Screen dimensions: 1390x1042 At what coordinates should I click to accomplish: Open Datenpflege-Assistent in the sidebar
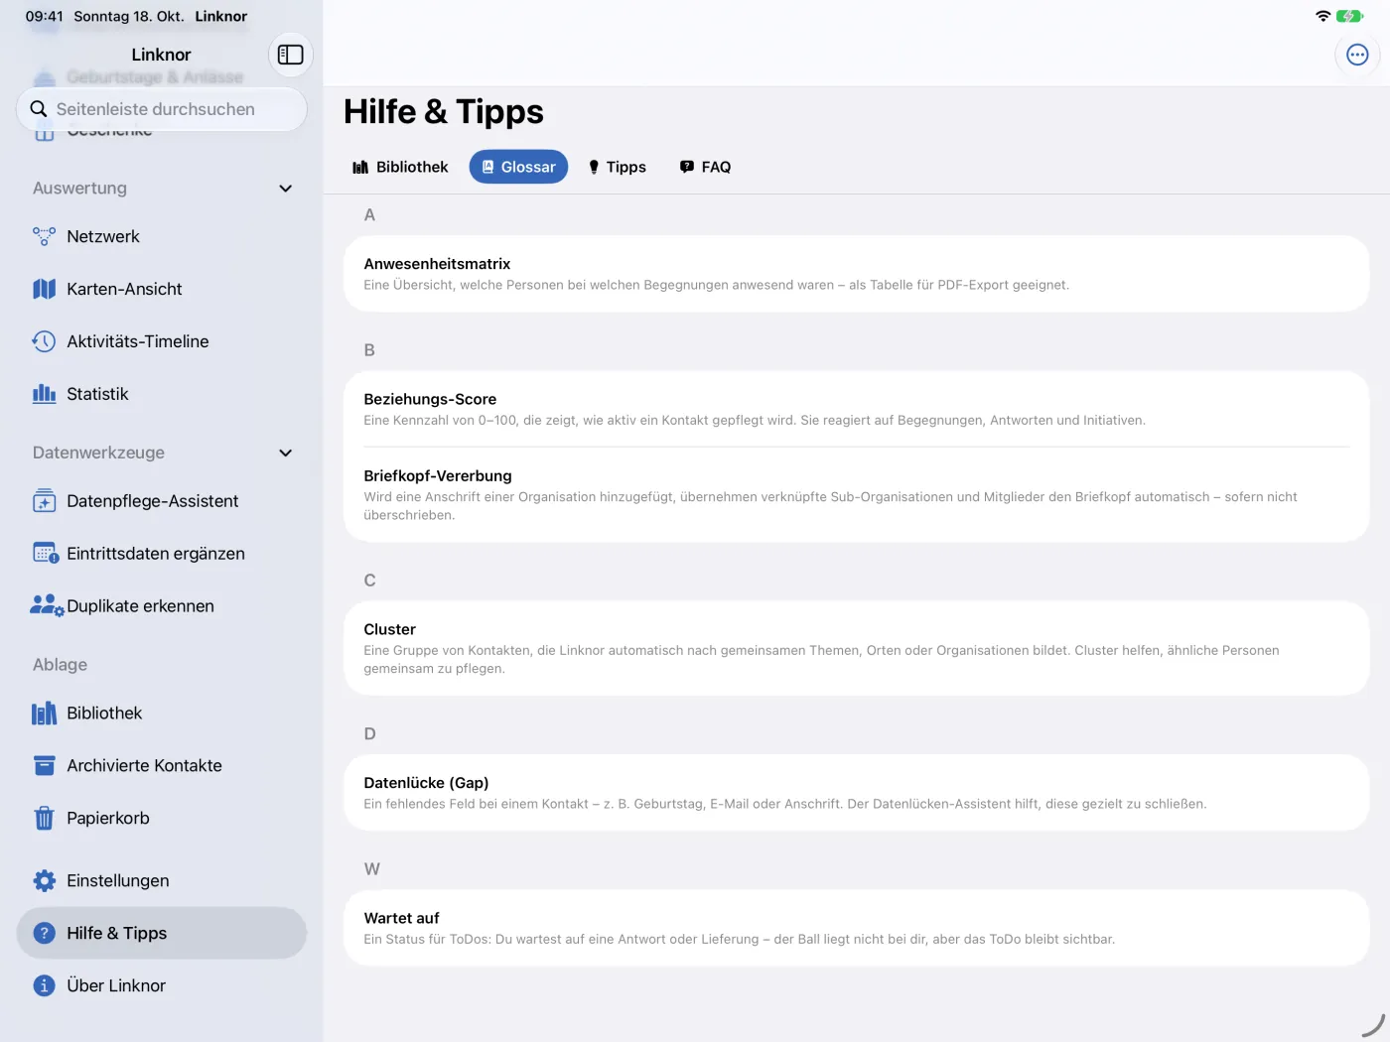(x=162, y=501)
